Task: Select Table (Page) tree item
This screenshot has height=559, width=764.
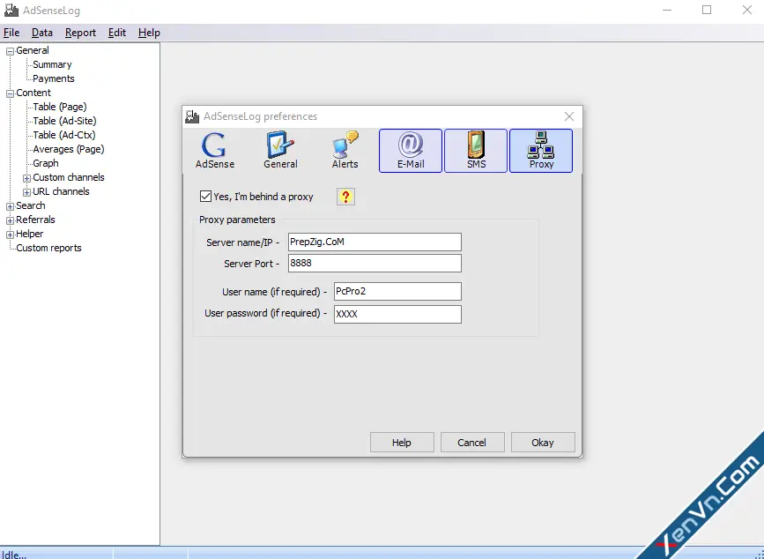Action: tap(60, 107)
